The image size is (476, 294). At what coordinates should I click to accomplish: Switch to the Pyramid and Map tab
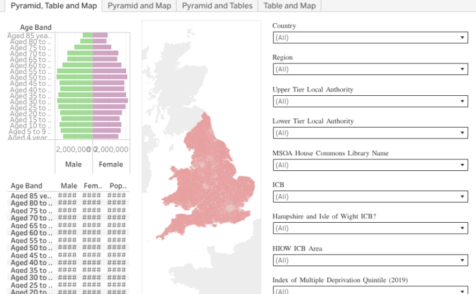(139, 6)
